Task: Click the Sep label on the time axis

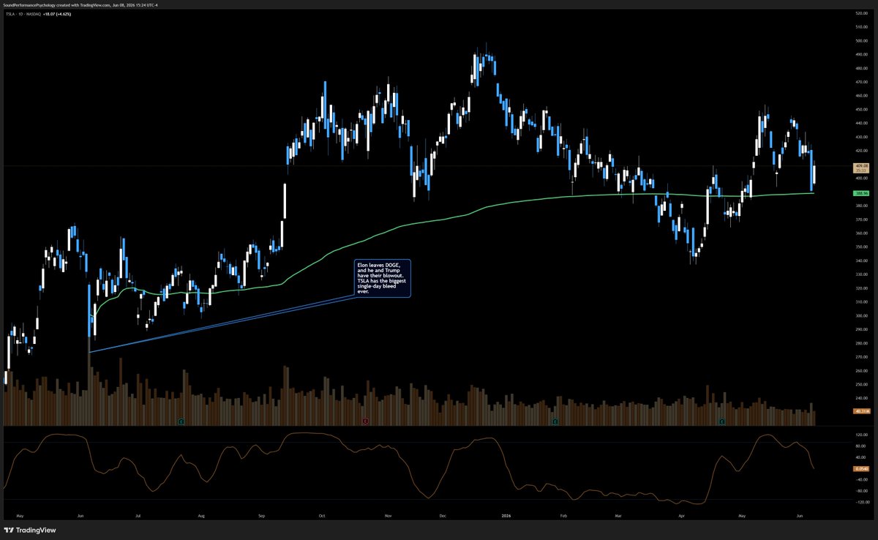Action: coord(262,515)
